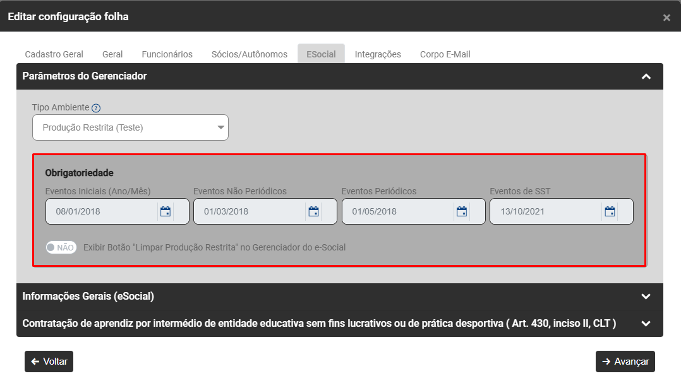This screenshot has width=681, height=388.
Task: Open calendar picker for Eventos de SST
Action: [610, 211]
